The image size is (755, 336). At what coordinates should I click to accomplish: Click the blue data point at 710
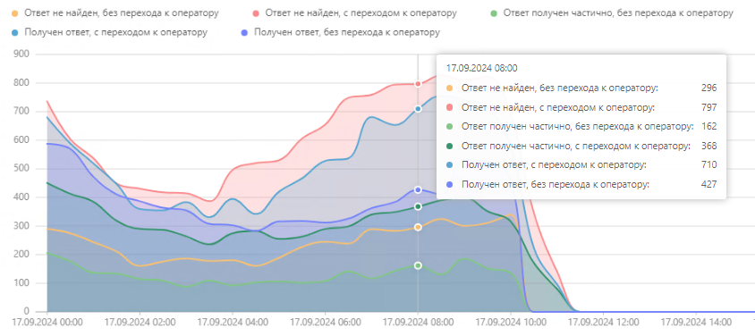coord(418,109)
